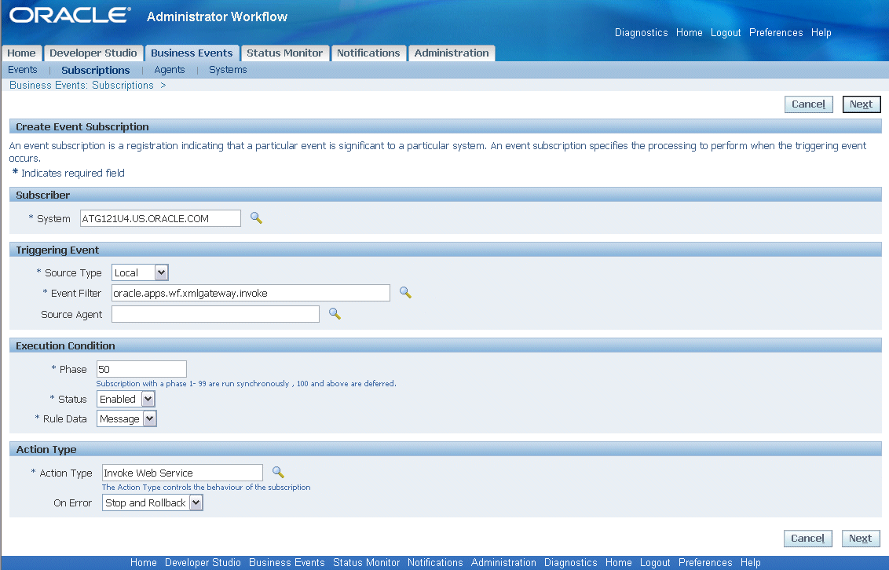Click the Execution Condition section heading
The width and height of the screenshot is (889, 570).
tap(65, 345)
